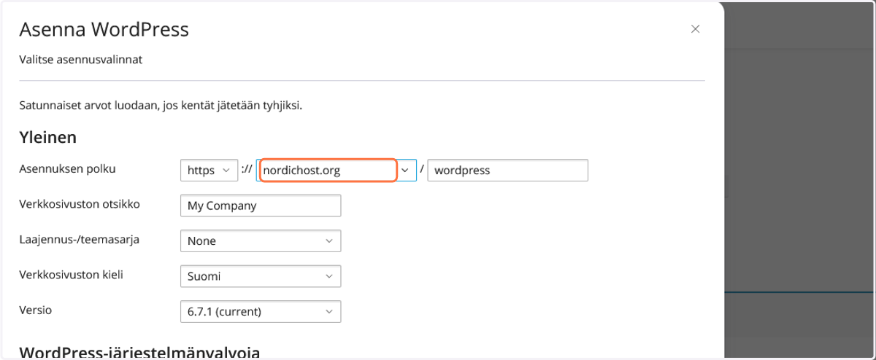Close the Asenna WordPress dialog

(x=695, y=29)
